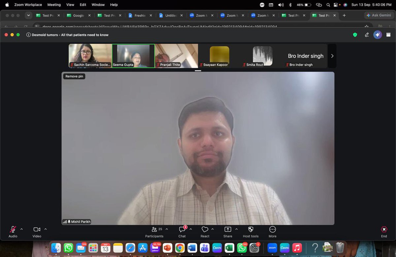Bookmark page with the star icon
Image resolution: width=396 pixels, height=257 pixels.
[x=367, y=27]
